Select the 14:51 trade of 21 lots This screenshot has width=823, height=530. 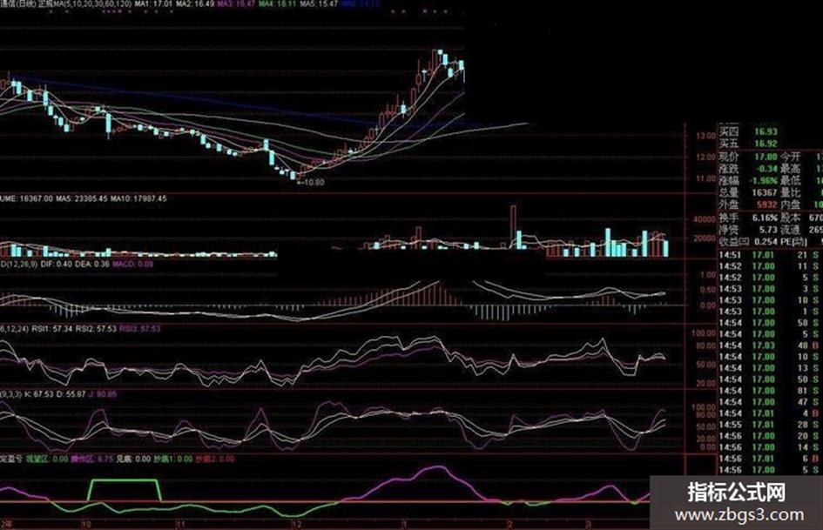click(770, 255)
